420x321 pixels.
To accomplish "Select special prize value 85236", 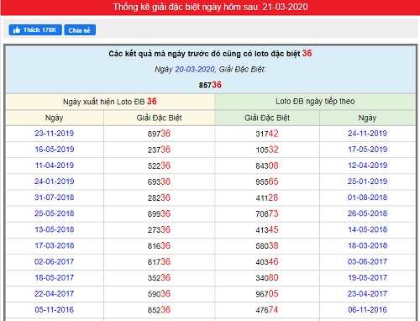I will coord(159,310).
